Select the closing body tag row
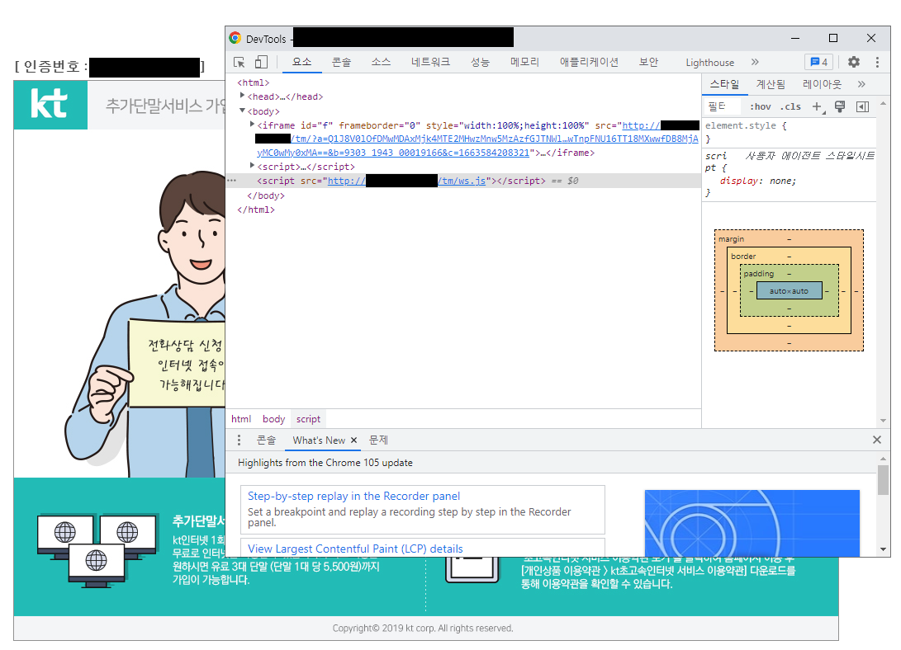 tap(265, 195)
